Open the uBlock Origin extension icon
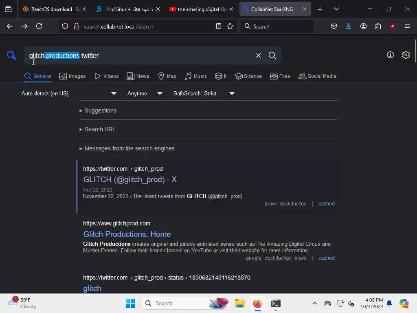The width and height of the screenshot is (417, 313). click(393, 26)
